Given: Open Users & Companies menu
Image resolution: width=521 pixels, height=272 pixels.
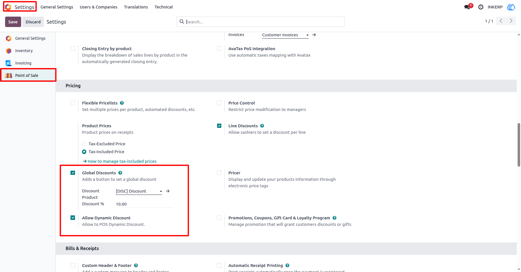Looking at the screenshot, I should (98, 7).
